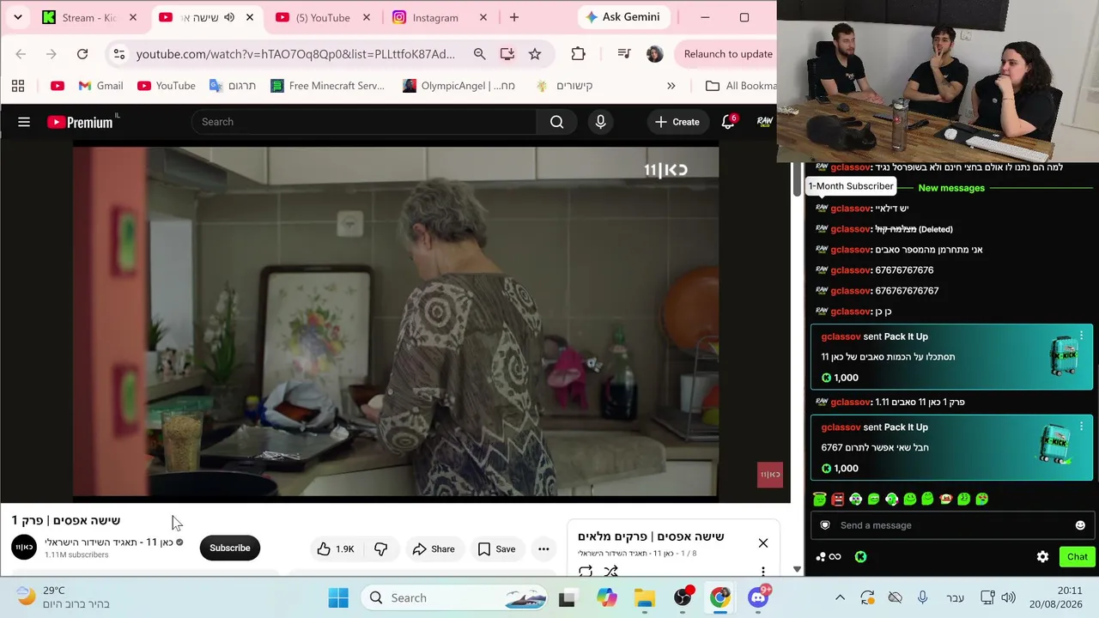Start voice search with the microphone icon
The image size is (1099, 618).
[600, 122]
